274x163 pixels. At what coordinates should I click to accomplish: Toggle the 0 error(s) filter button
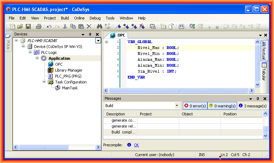click(x=195, y=106)
